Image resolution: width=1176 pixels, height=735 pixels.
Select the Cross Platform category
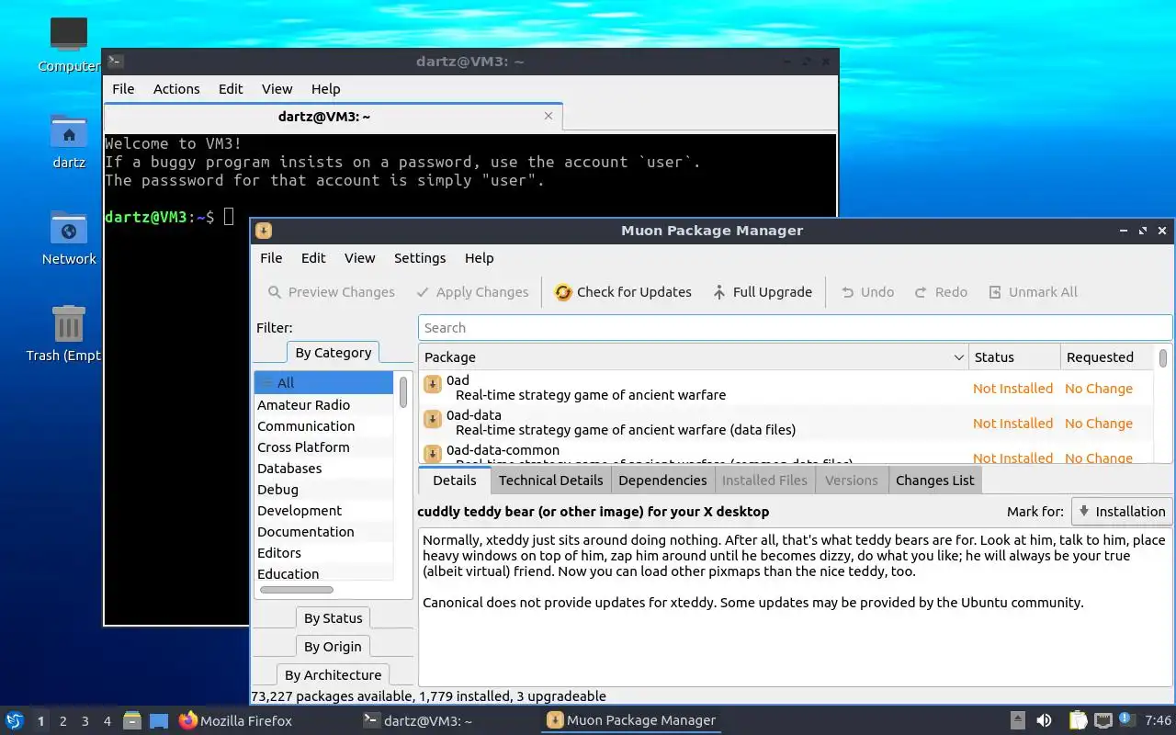323,447
